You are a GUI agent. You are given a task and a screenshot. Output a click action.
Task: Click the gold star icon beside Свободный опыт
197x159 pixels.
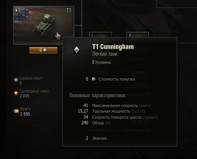click(x=16, y=93)
